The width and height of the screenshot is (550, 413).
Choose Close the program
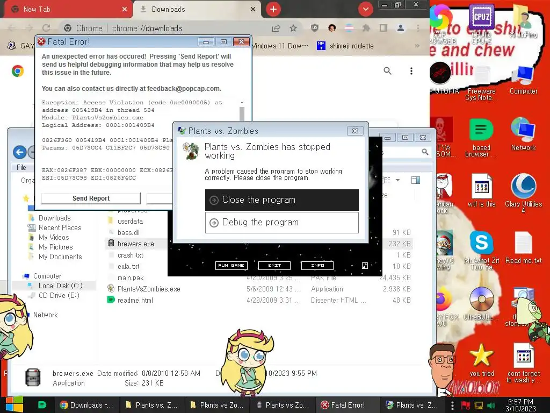[281, 200]
